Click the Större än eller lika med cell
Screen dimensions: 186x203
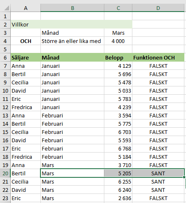(73, 41)
